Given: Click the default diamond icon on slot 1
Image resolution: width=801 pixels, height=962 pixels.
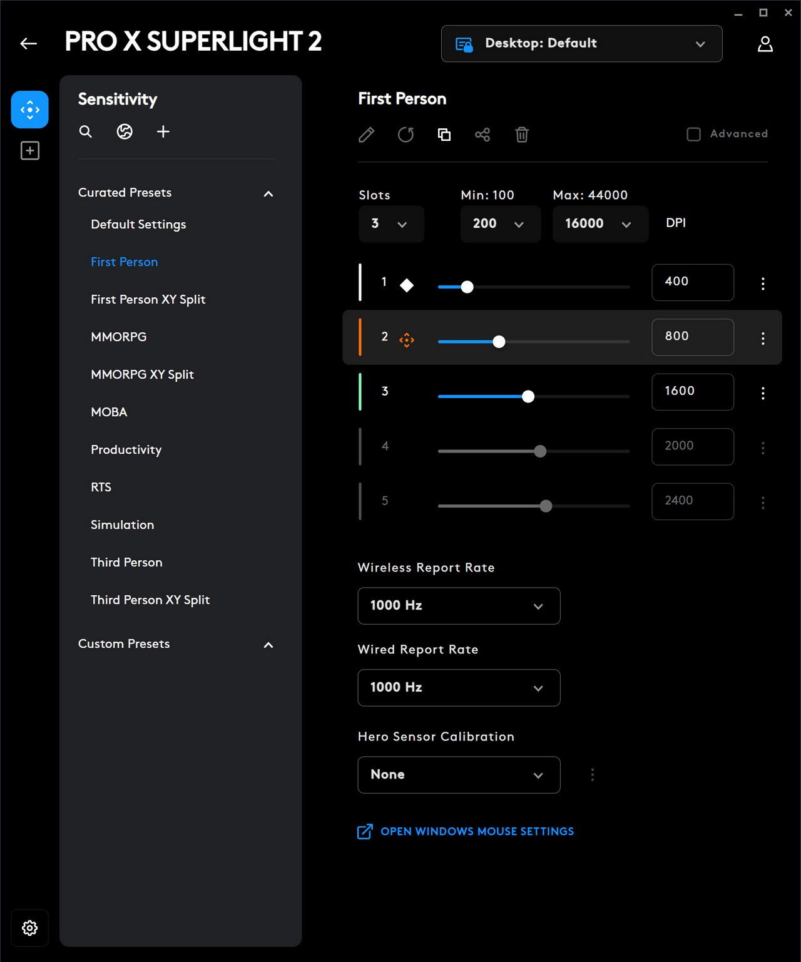Looking at the screenshot, I should click(x=407, y=285).
